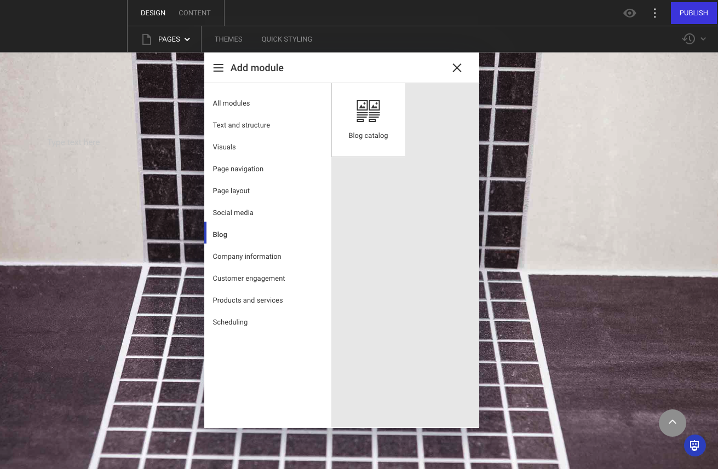Viewport: 718px width, 469px height.
Task: Expand the history dropdown chevron
Action: 703,39
